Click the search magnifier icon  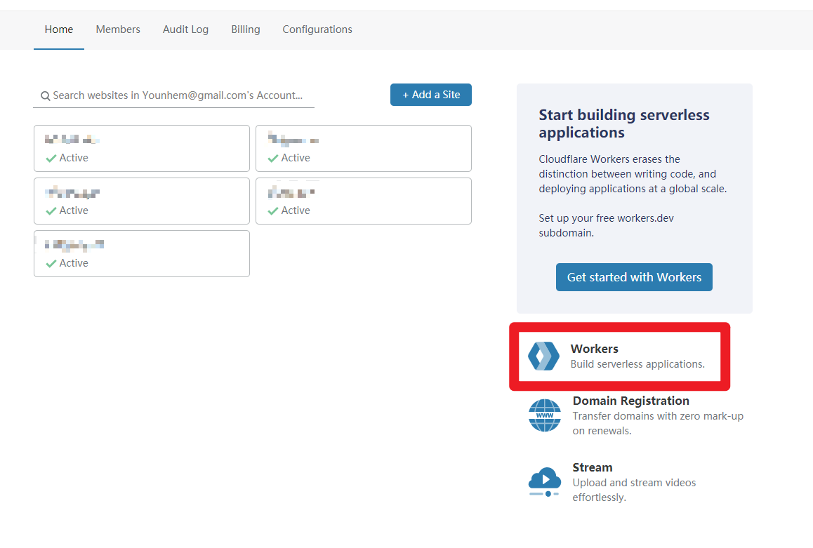click(46, 96)
